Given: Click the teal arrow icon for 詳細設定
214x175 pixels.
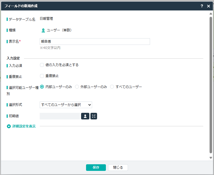Looking at the screenshot, I should [x=9, y=127].
